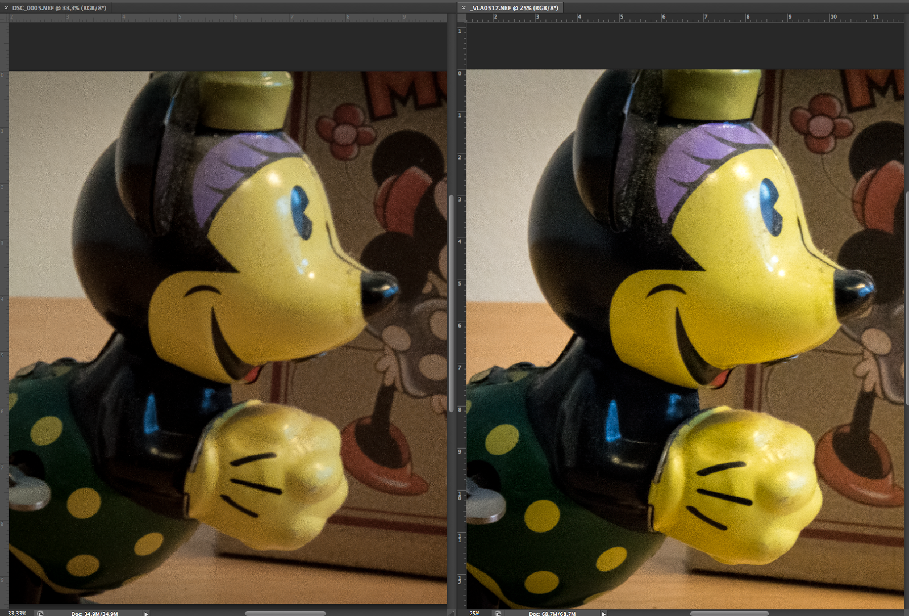This screenshot has width=909, height=616.
Task: Click the horizontal ruler in DSC_0005.NEF window
Action: coord(228,18)
